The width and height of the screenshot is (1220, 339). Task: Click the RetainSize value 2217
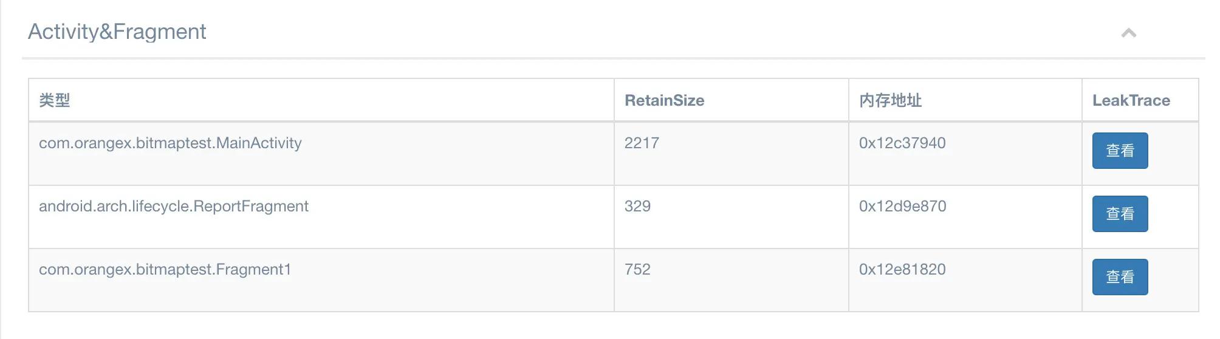(642, 143)
